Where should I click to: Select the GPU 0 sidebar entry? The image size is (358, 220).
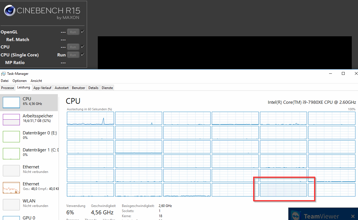tap(29, 217)
